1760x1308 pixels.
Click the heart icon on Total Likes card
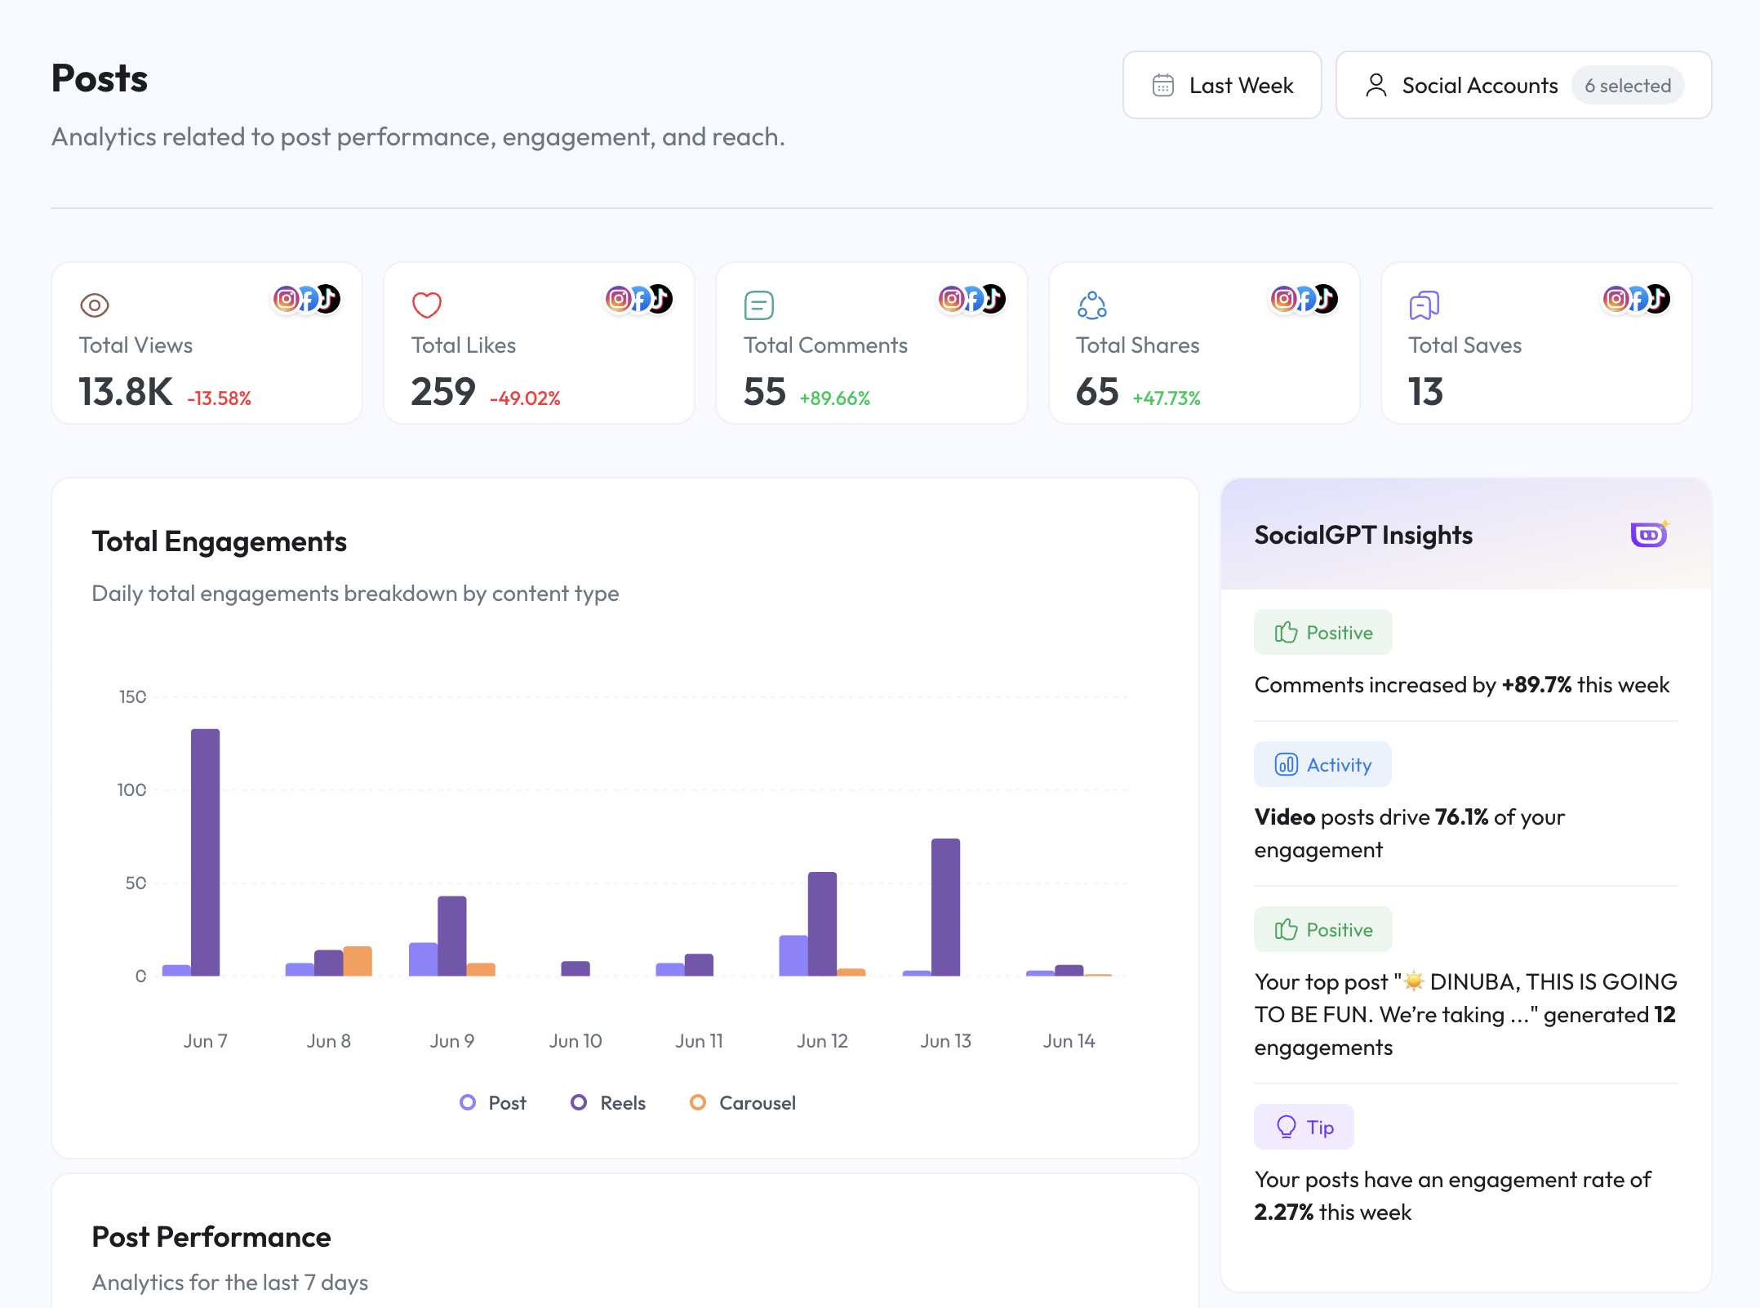(427, 305)
